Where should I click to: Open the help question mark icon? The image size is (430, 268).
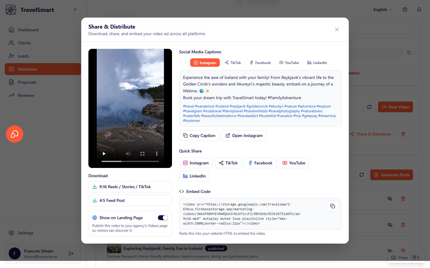[405, 10]
